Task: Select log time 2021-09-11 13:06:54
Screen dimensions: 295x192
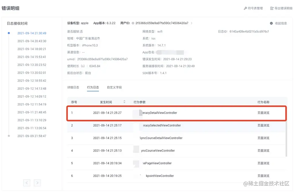Action: [x=32, y=128]
